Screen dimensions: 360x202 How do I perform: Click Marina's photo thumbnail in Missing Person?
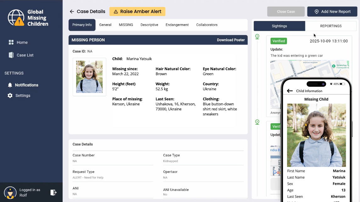tap(89, 77)
